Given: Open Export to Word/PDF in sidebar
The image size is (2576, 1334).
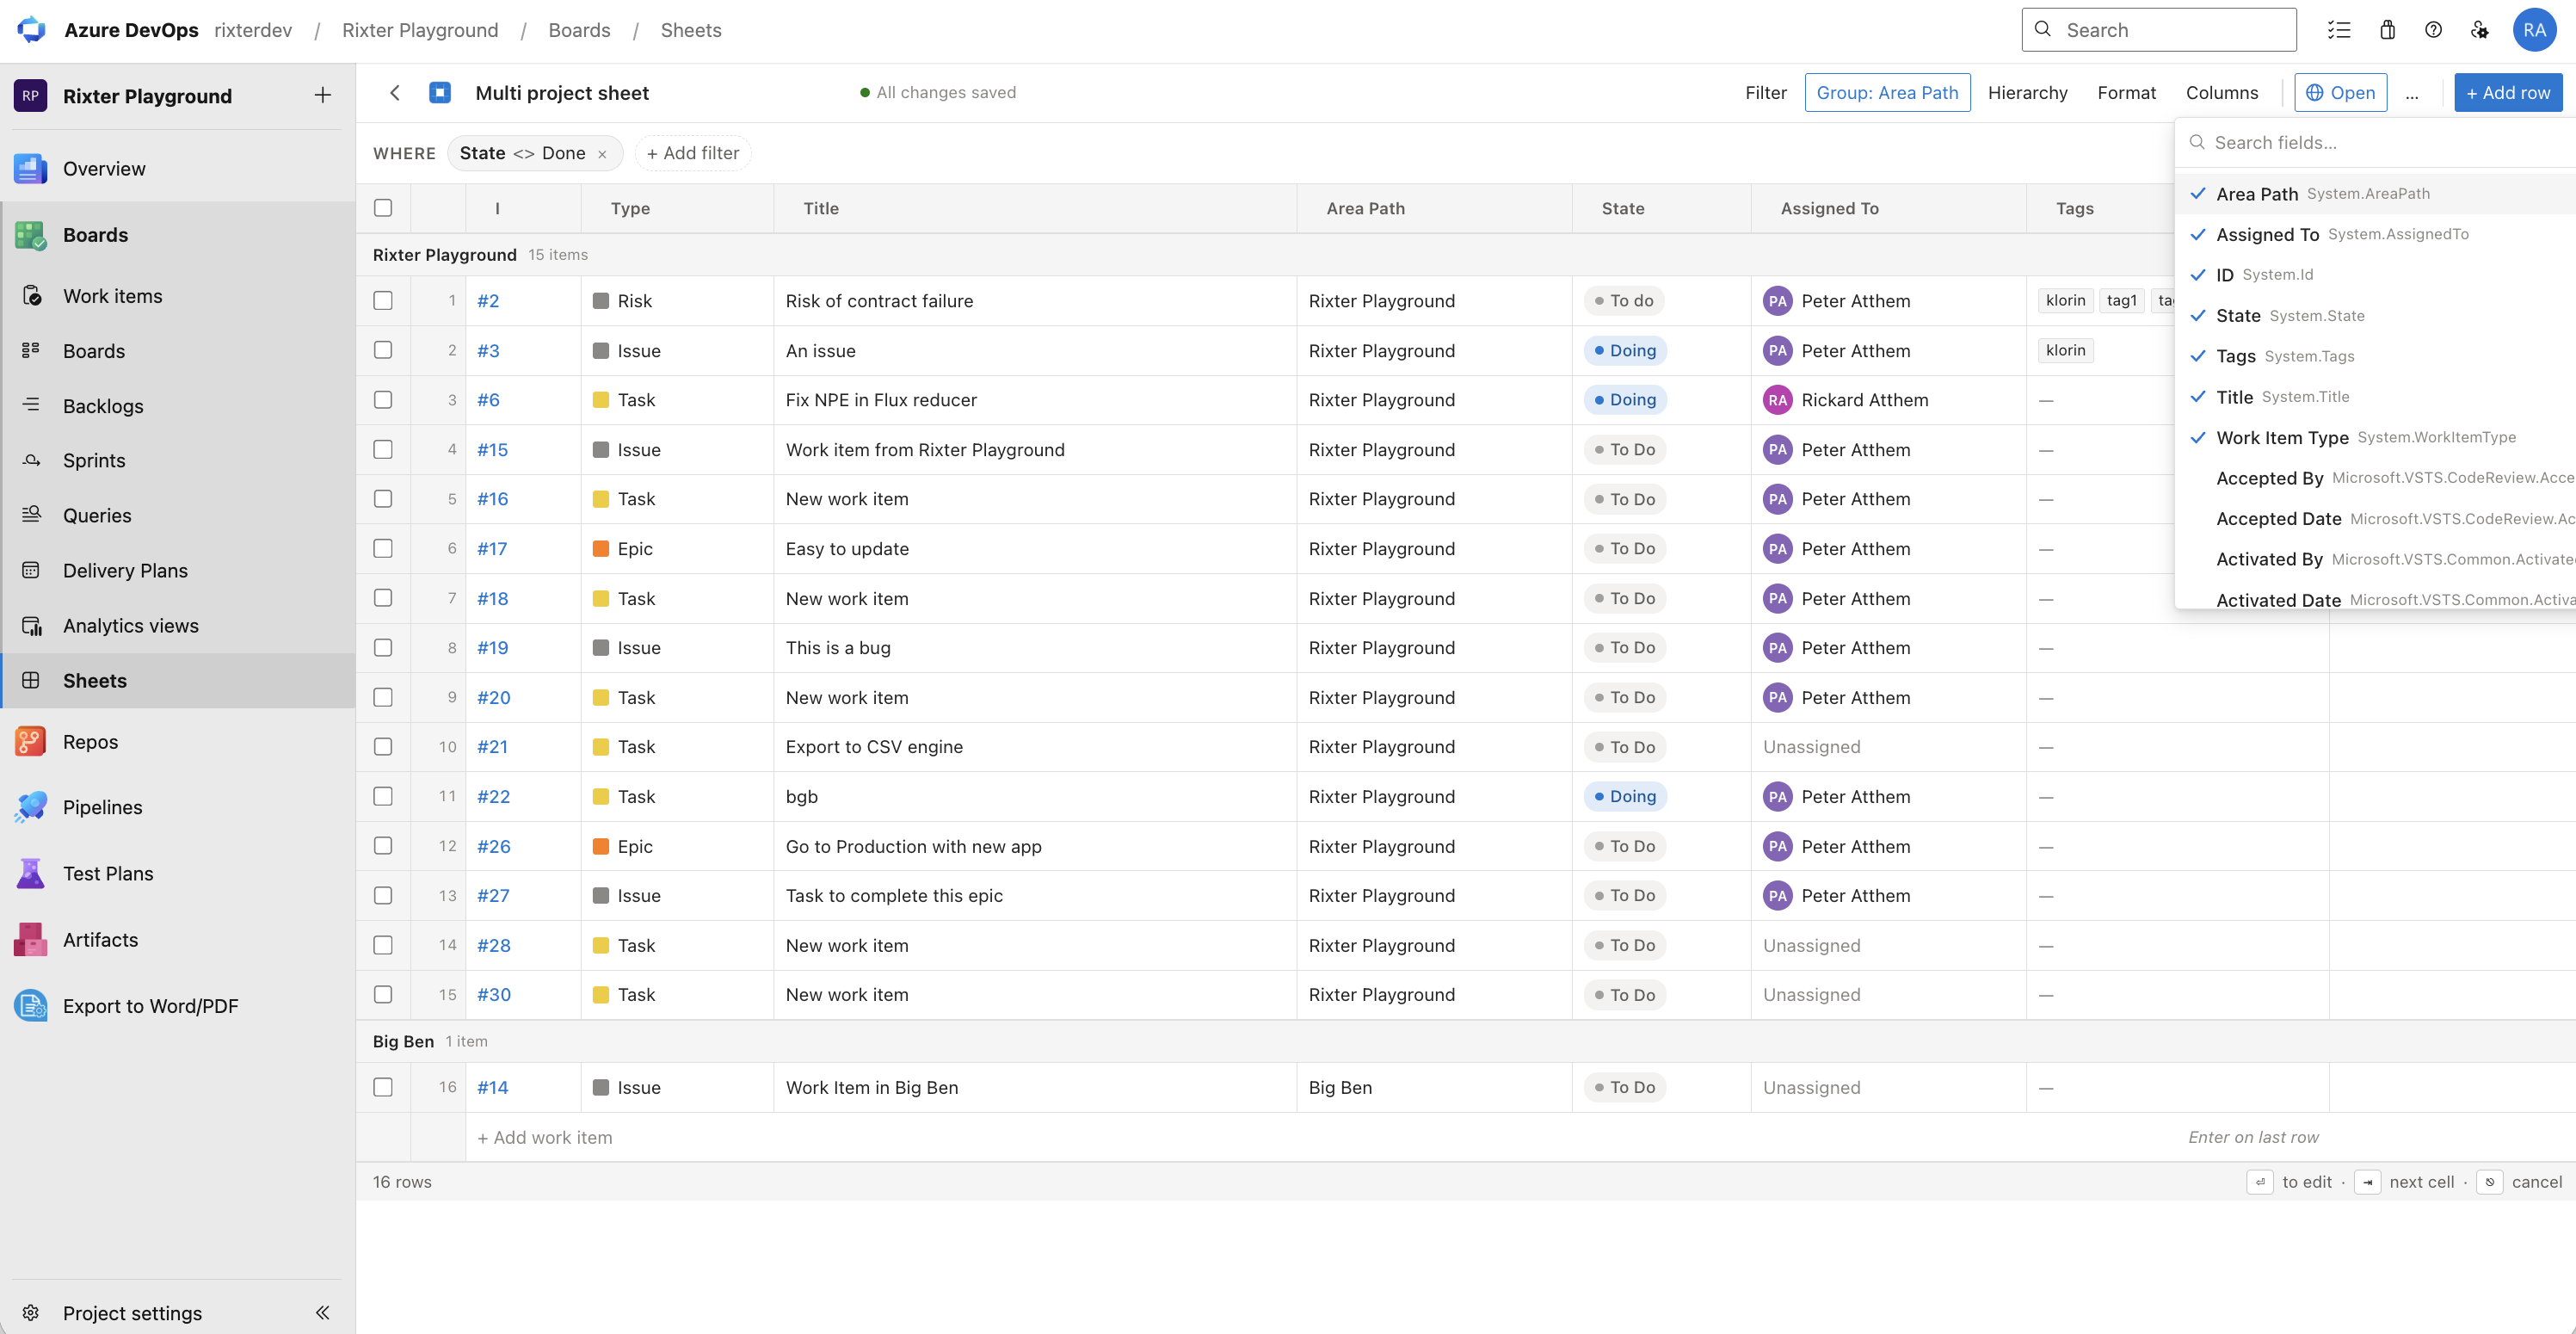Looking at the screenshot, I should [178, 1006].
